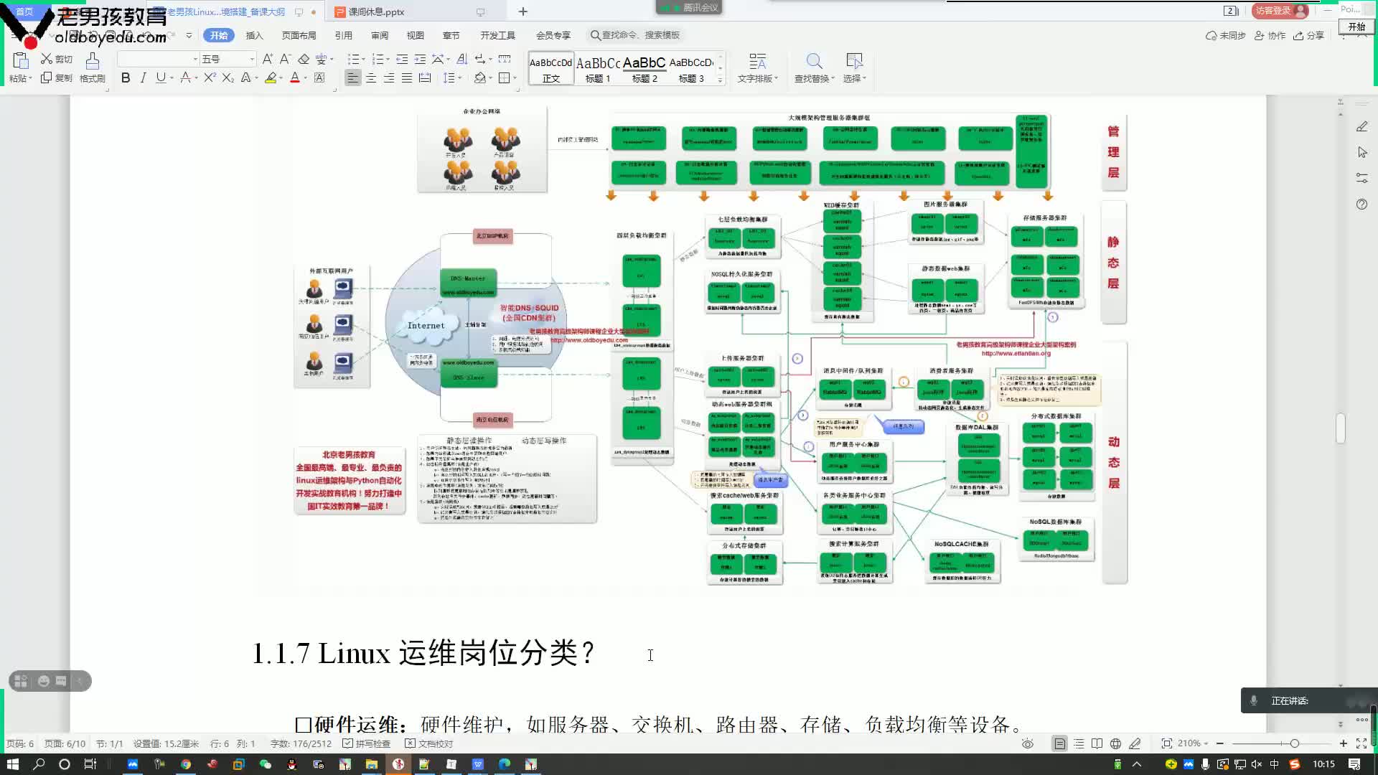Click the 查找命令 search box
The height and width of the screenshot is (775, 1378).
635,35
